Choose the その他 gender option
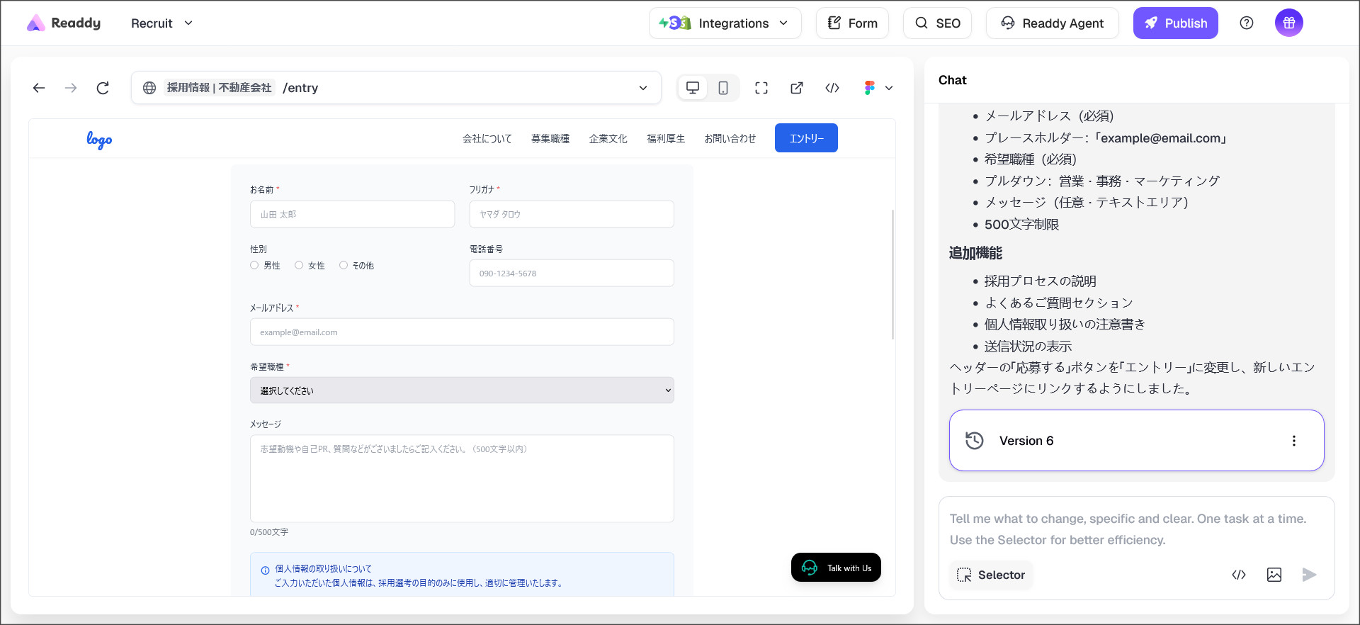 point(344,265)
